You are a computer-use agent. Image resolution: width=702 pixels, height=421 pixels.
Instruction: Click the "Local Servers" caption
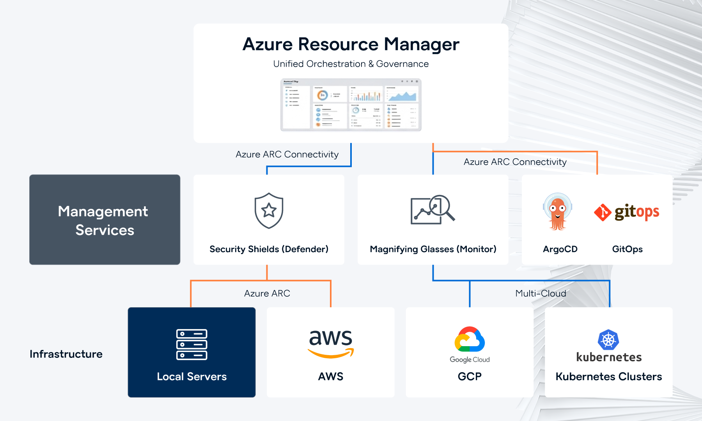(x=192, y=377)
